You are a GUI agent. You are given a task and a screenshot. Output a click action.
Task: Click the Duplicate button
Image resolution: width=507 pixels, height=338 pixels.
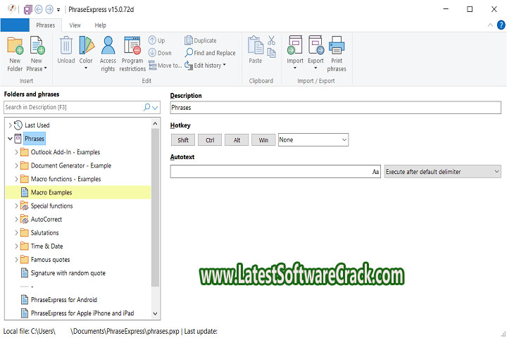(x=201, y=41)
